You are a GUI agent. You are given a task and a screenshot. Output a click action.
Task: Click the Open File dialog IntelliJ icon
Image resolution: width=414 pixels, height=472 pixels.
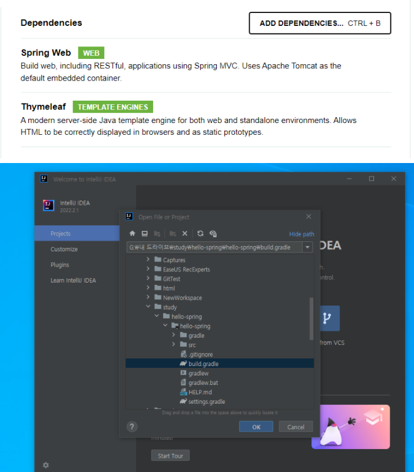129,217
